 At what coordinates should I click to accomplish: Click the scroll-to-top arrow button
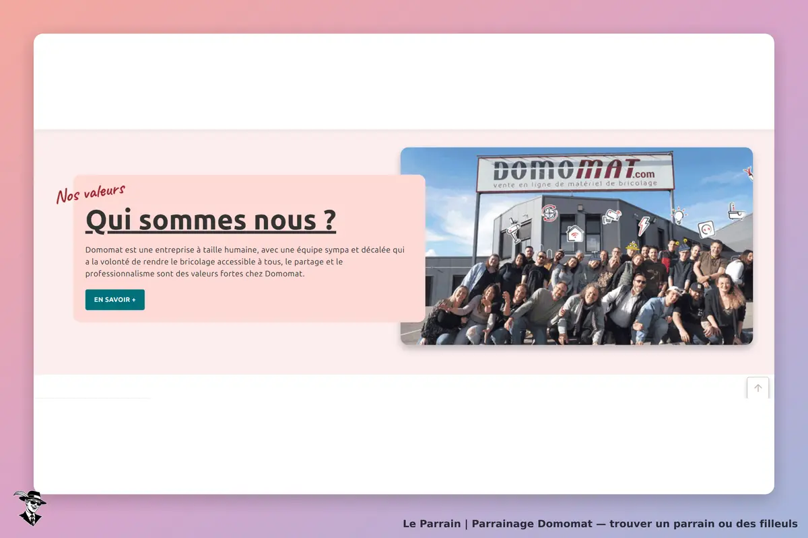757,388
